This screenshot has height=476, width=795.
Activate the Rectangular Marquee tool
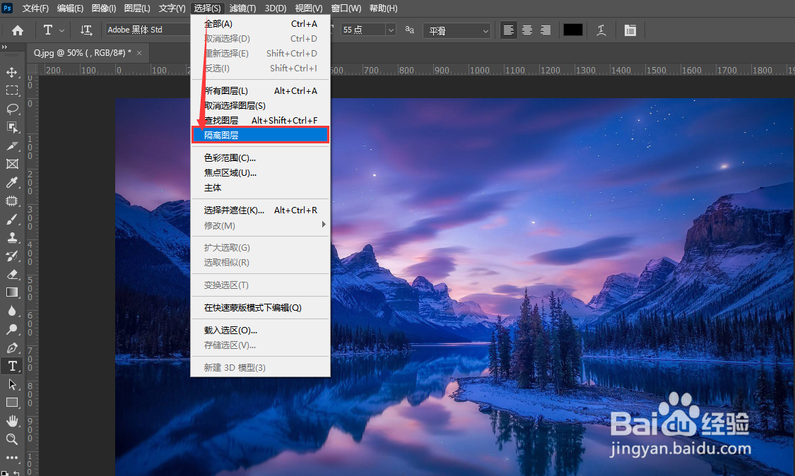coord(11,90)
